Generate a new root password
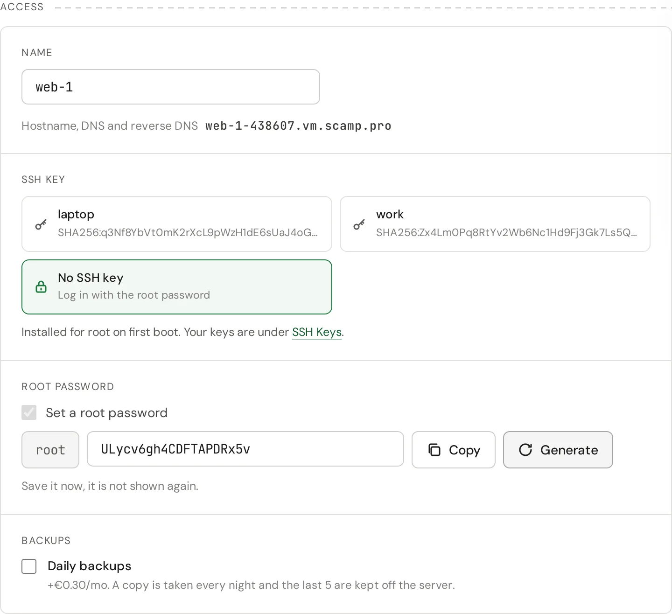The image size is (672, 614). (x=558, y=450)
